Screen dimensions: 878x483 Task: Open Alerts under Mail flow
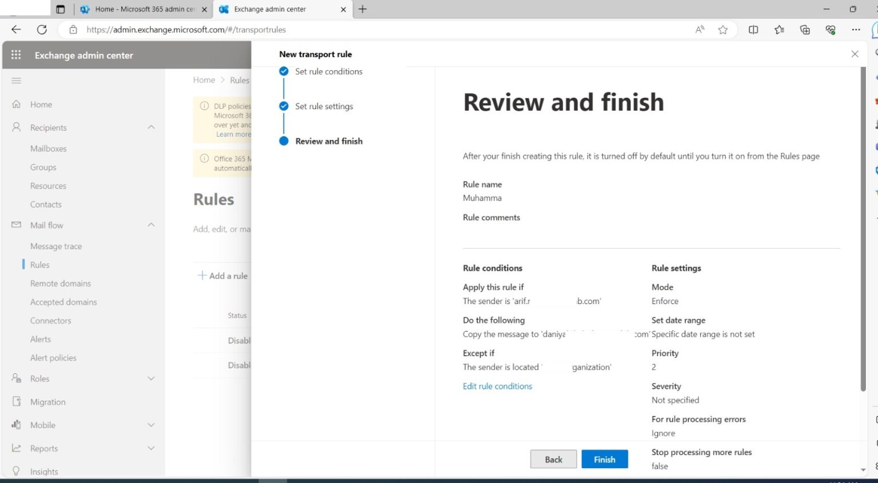[41, 339]
